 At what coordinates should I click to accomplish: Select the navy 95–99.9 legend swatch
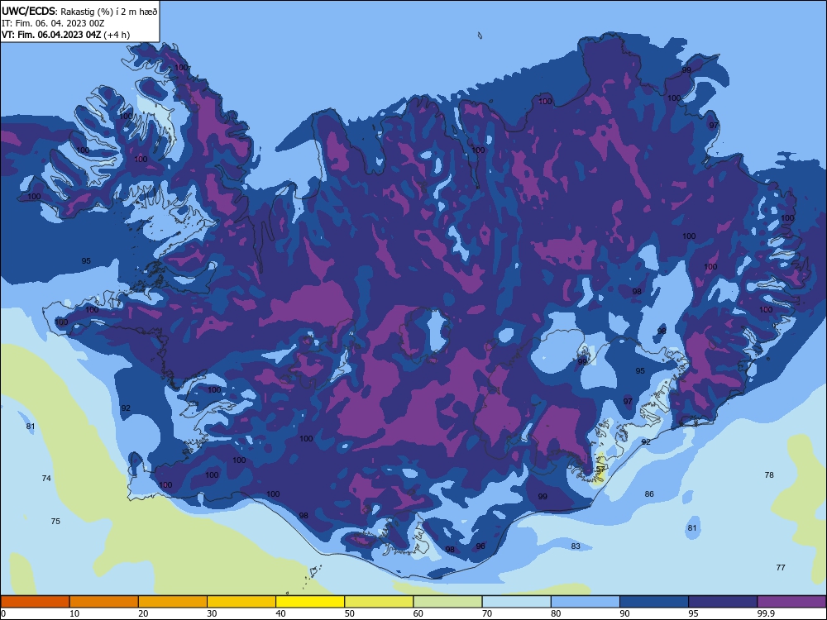click(x=723, y=602)
